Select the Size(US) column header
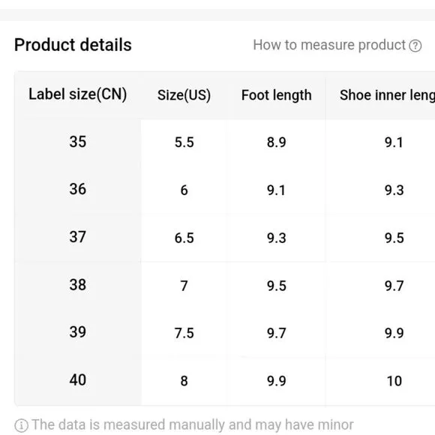435x435 pixels. pyautogui.click(x=184, y=95)
